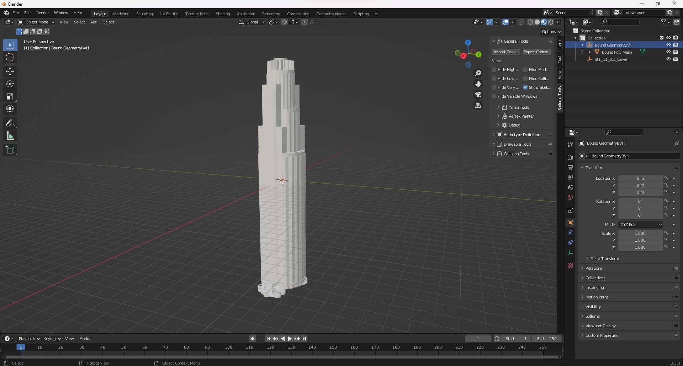The width and height of the screenshot is (683, 366).
Task: Open the View Layer properties tab icon
Action: (x=570, y=177)
